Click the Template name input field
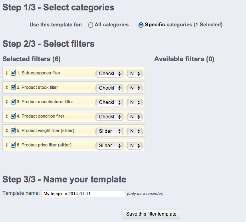Image resolution: width=246 pixels, height=222 pixels. [x=83, y=194]
